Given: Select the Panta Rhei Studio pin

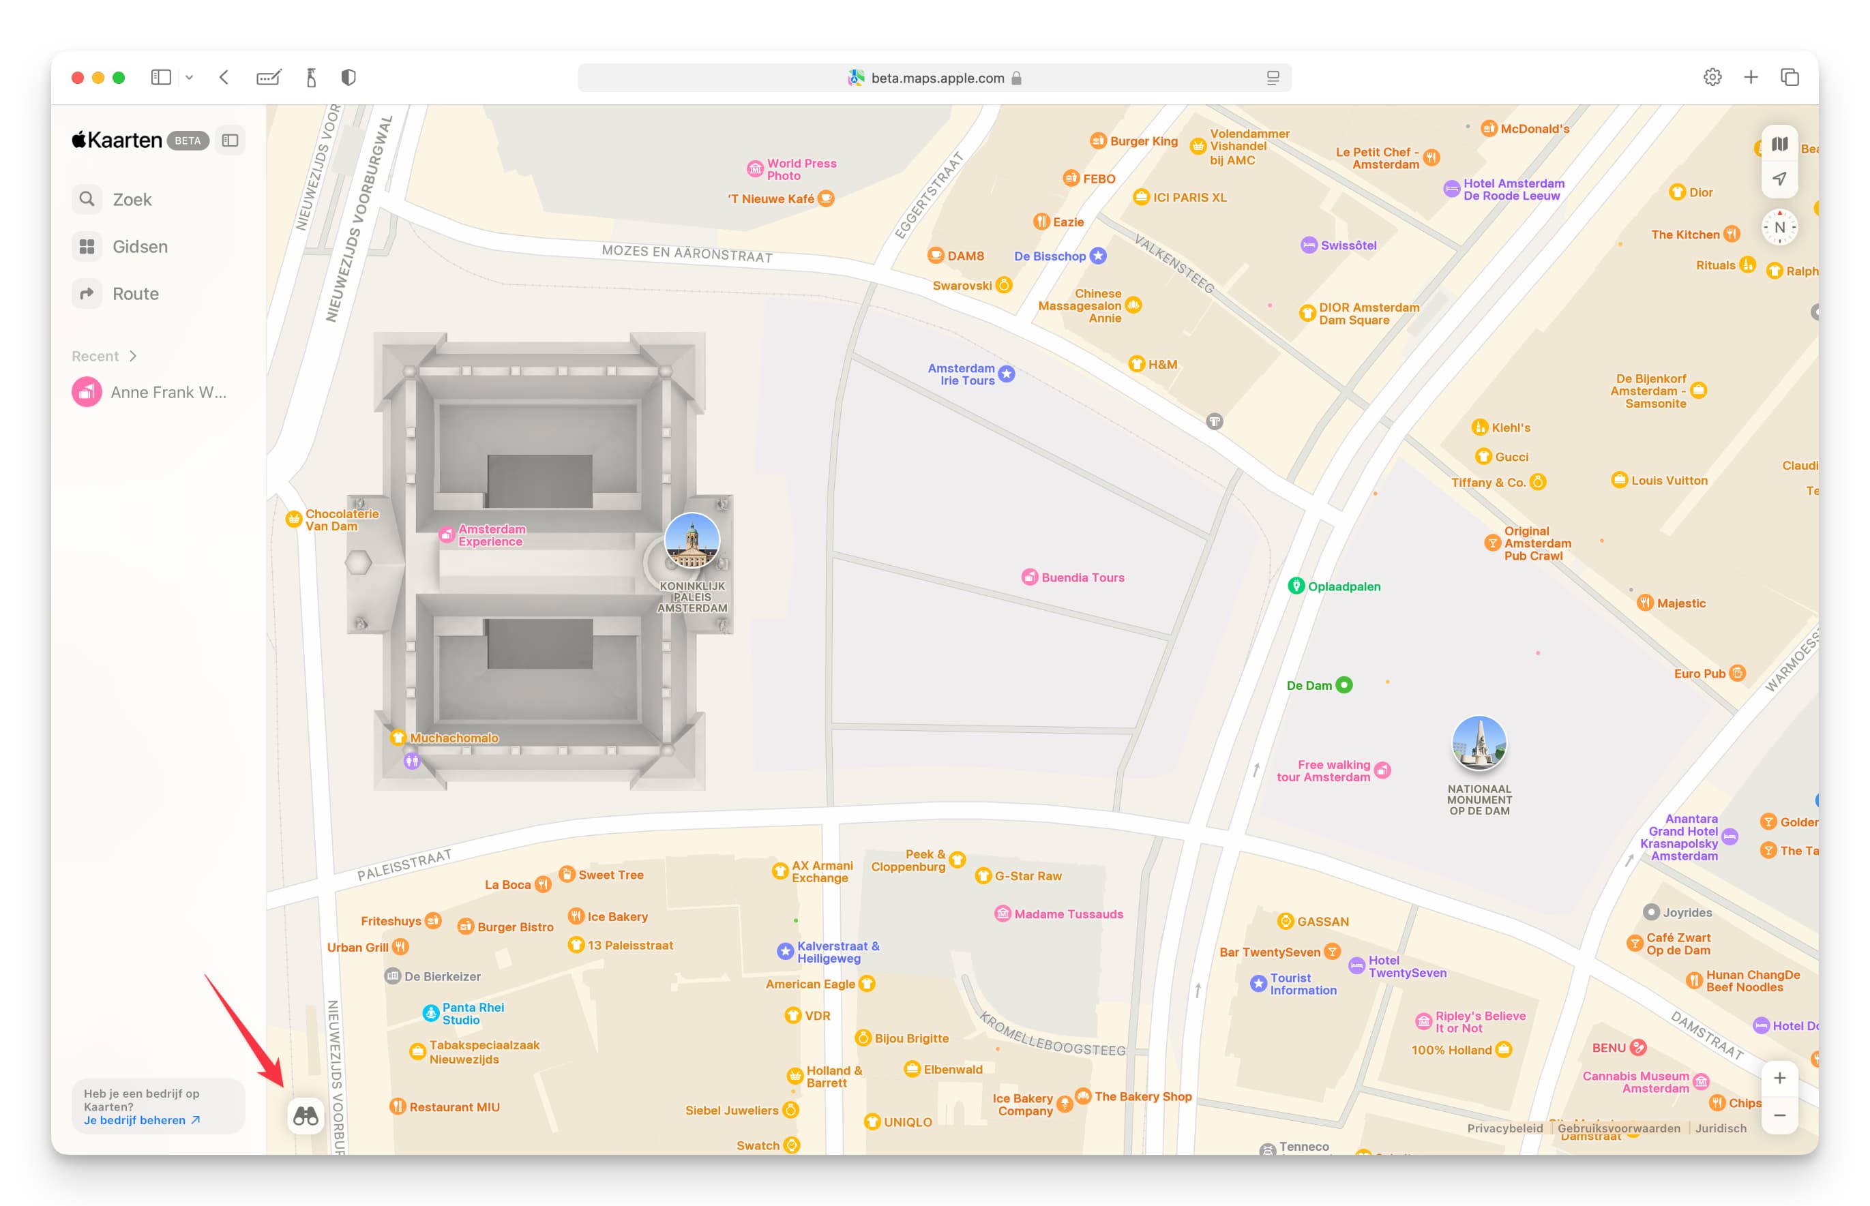Looking at the screenshot, I should pyautogui.click(x=430, y=1013).
